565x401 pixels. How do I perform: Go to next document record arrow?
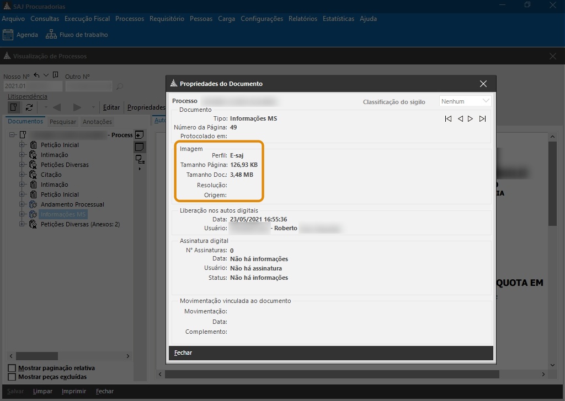point(470,118)
